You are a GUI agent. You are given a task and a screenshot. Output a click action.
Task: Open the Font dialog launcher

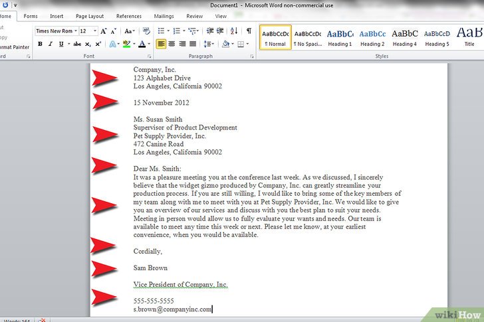(x=150, y=56)
